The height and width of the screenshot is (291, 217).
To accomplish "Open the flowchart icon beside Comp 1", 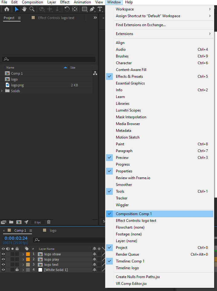I will [95, 73].
